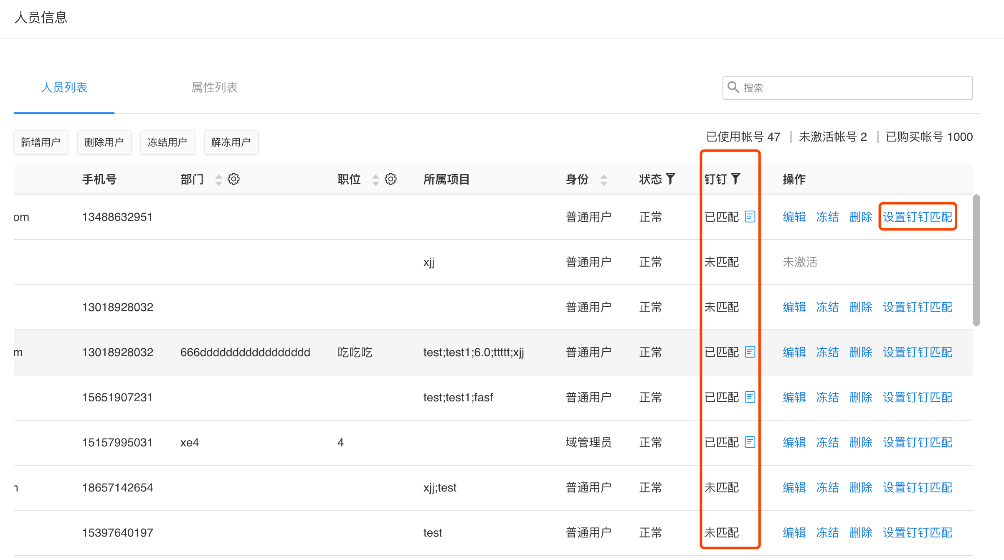
Task: Click 已匹配 detail icon for 15651907231
Action: coord(750,397)
